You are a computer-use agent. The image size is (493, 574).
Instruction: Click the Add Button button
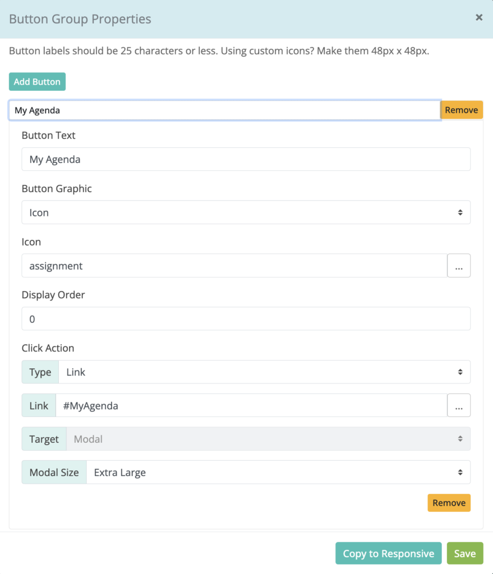37,82
